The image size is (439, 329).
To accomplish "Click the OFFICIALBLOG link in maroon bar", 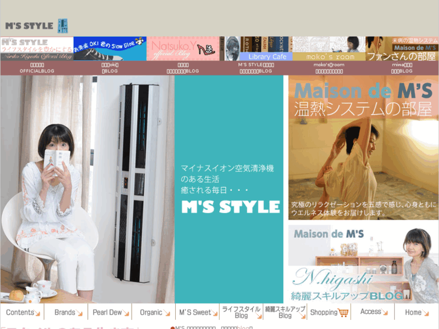I will click(37, 68).
